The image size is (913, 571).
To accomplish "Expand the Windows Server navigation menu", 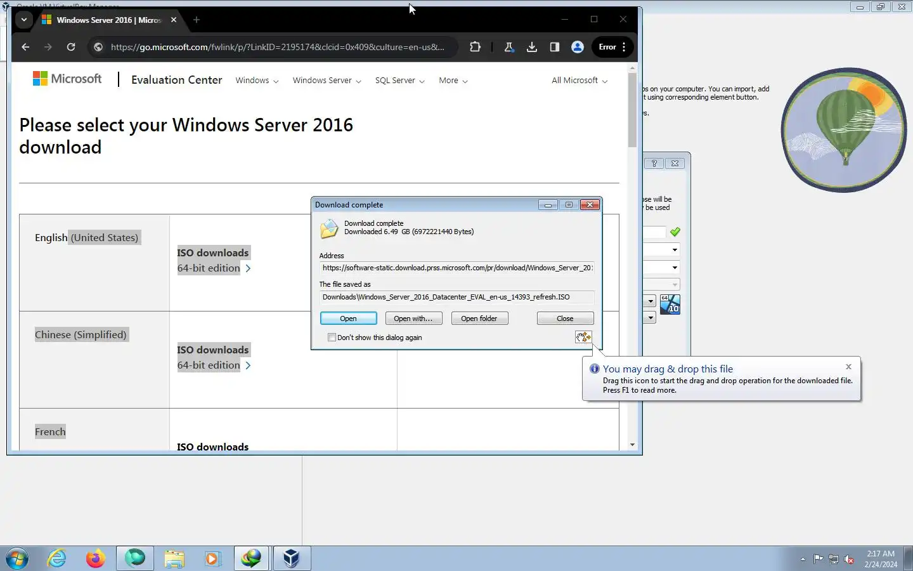I will tap(327, 81).
